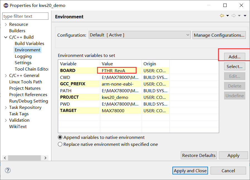The width and height of the screenshot is (250, 180).
Task: Click the Restore Defaults button
Action: coord(199,155)
